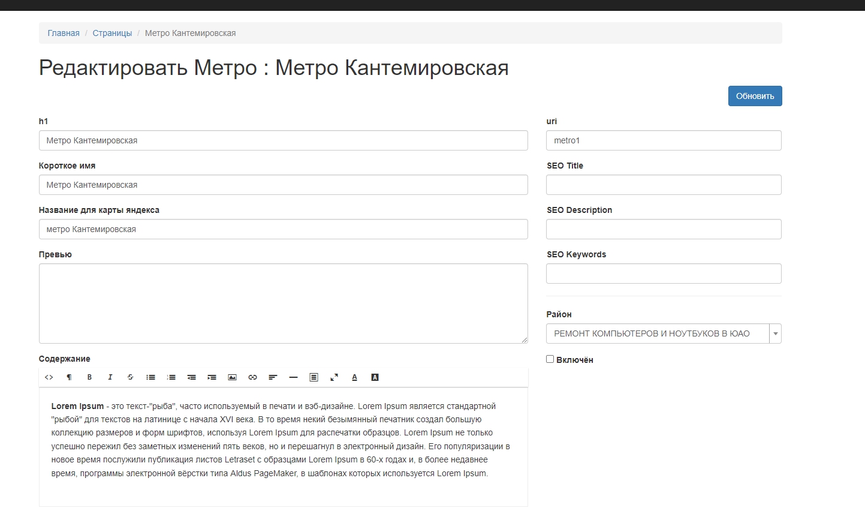The image size is (865, 517).
Task: Apply italic formatting in editor toolbar
Action: tap(110, 377)
